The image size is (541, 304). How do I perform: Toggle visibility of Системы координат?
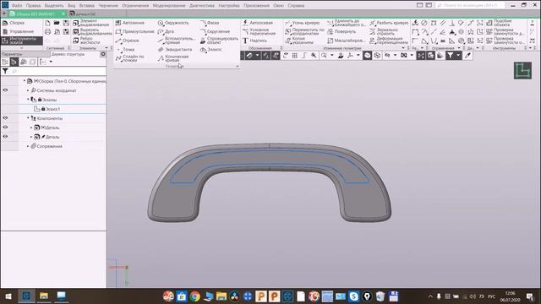click(5, 90)
